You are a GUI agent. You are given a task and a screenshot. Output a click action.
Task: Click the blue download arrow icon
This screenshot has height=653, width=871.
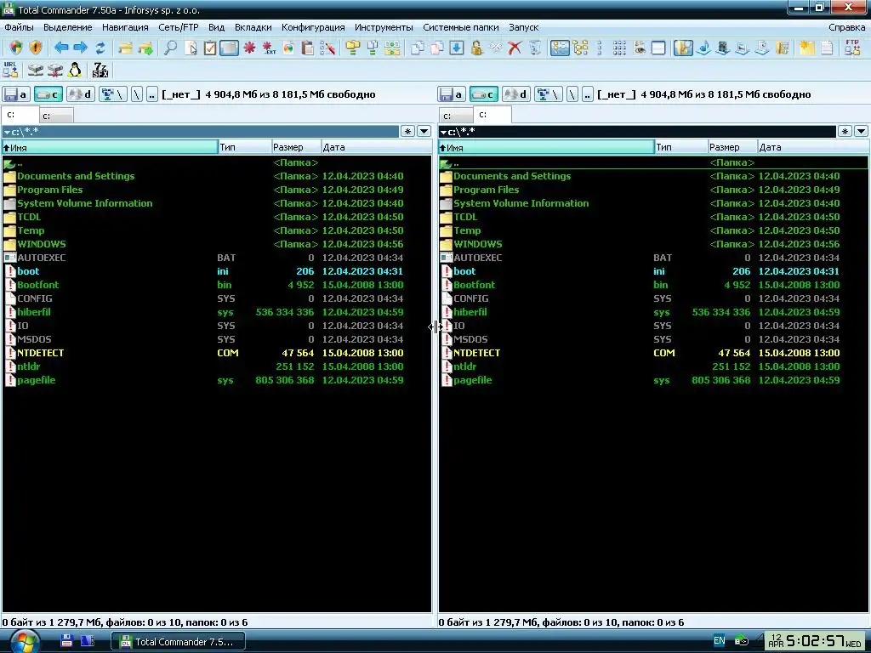tap(457, 48)
